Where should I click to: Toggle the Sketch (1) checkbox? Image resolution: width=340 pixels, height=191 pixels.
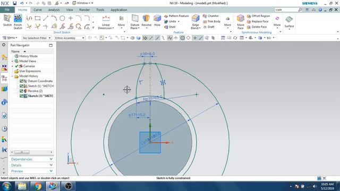pyautogui.click(x=21, y=86)
